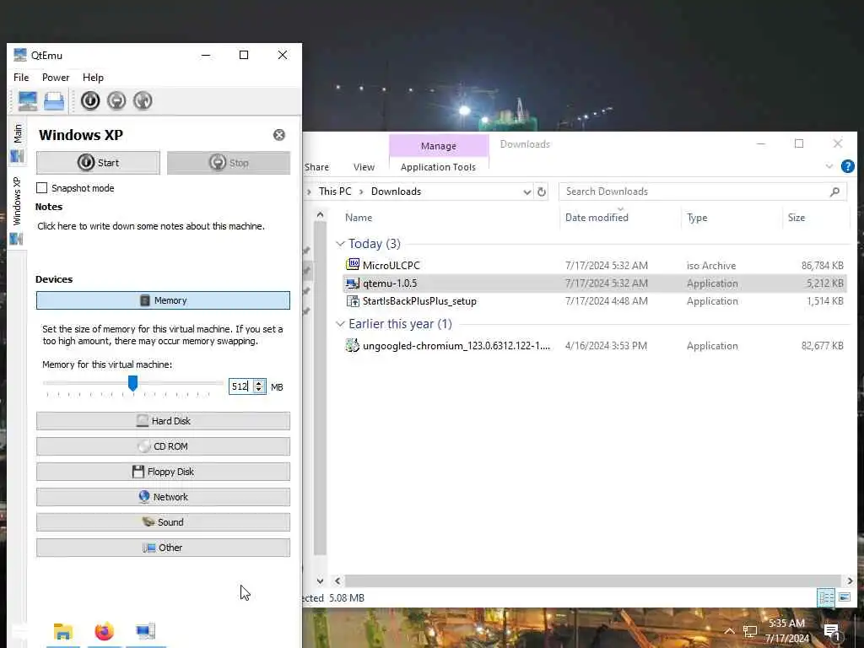Image resolution: width=864 pixels, height=648 pixels.
Task: Click the MicroULCPC iso file icon
Action: (353, 264)
